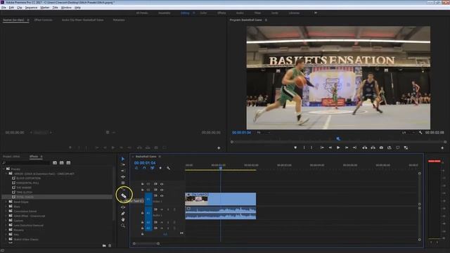Screen dimensions: 450x253
Task: Open Source monitor button editor plus
Action: [219, 148]
